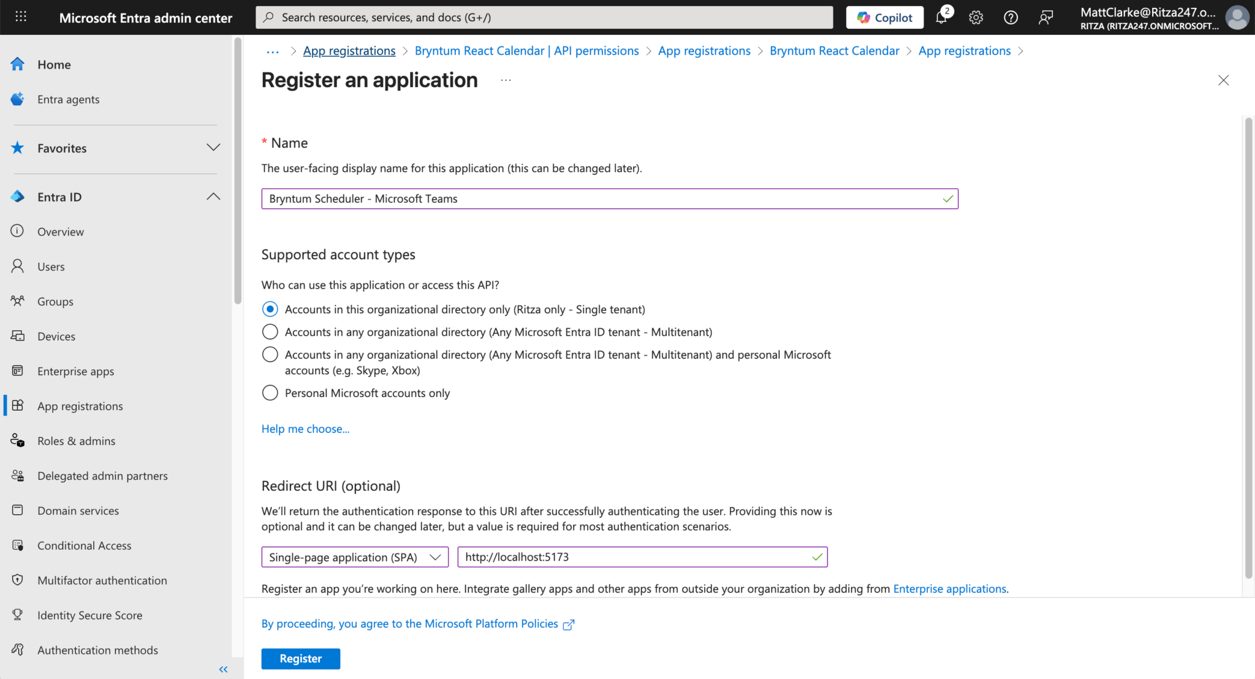Open the notifications bell icon
This screenshot has width=1255, height=679.
pos(941,18)
